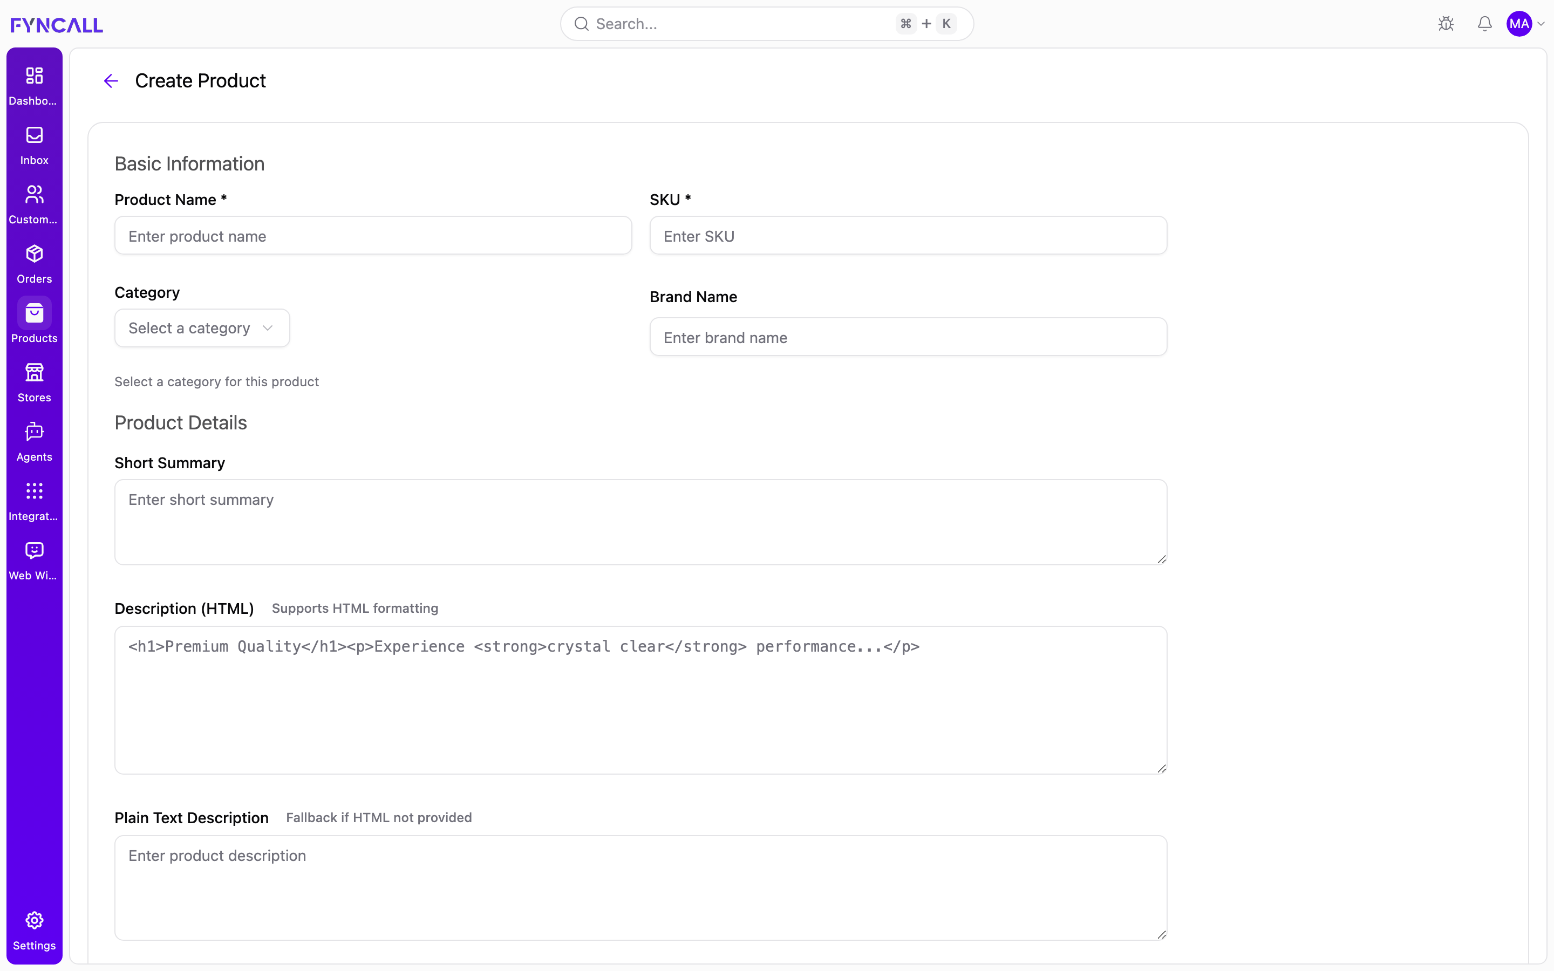1554x971 pixels.
Task: Open the Web Widget chat icon
Action: click(34, 550)
